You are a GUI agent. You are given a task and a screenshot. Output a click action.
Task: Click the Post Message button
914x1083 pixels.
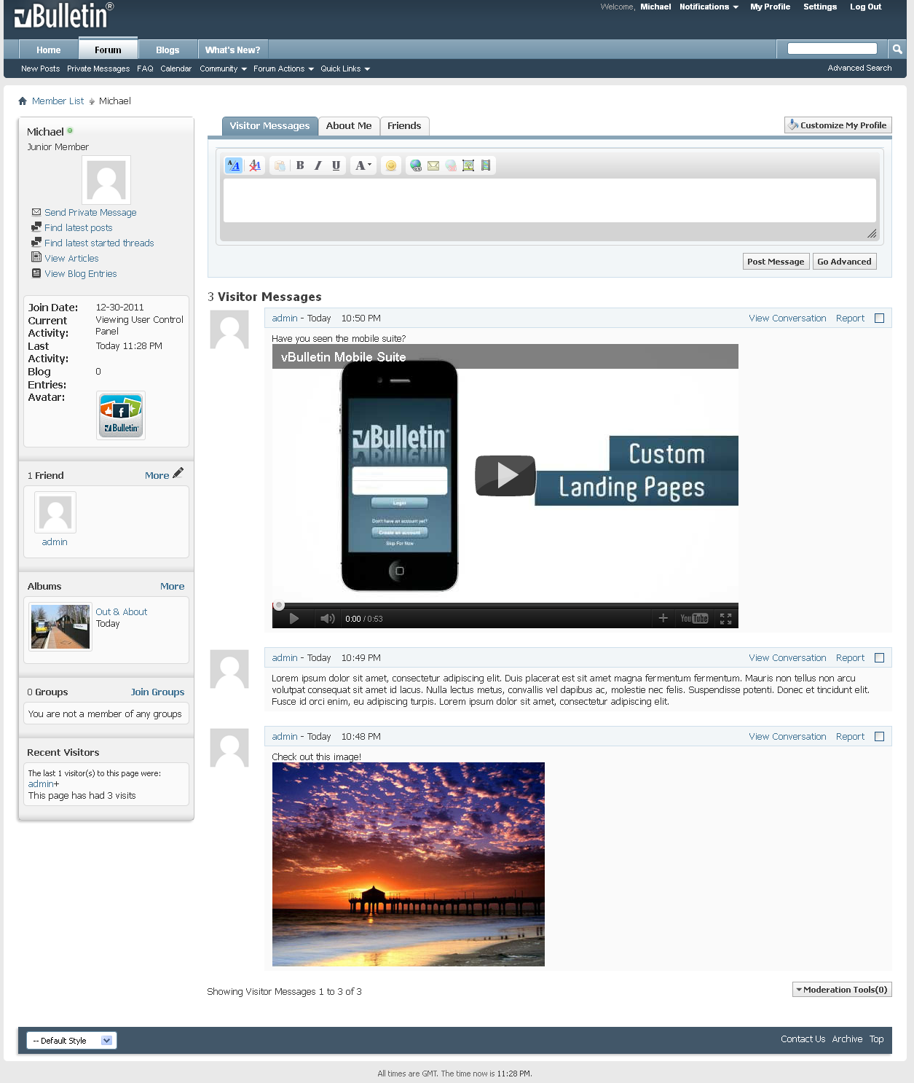776,262
